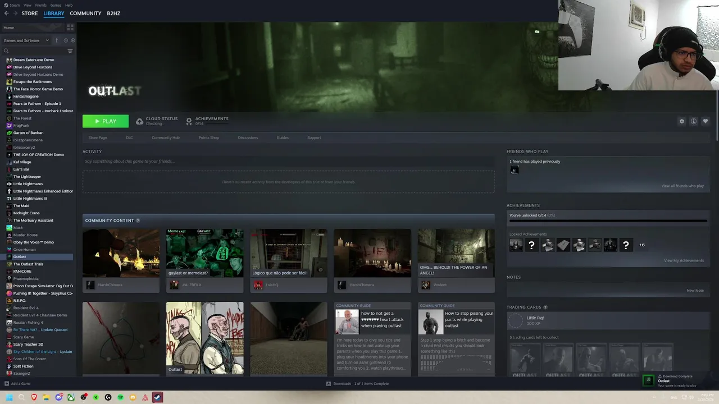Click the achievements progress bar
The width and height of the screenshot is (719, 404).
click(x=608, y=221)
